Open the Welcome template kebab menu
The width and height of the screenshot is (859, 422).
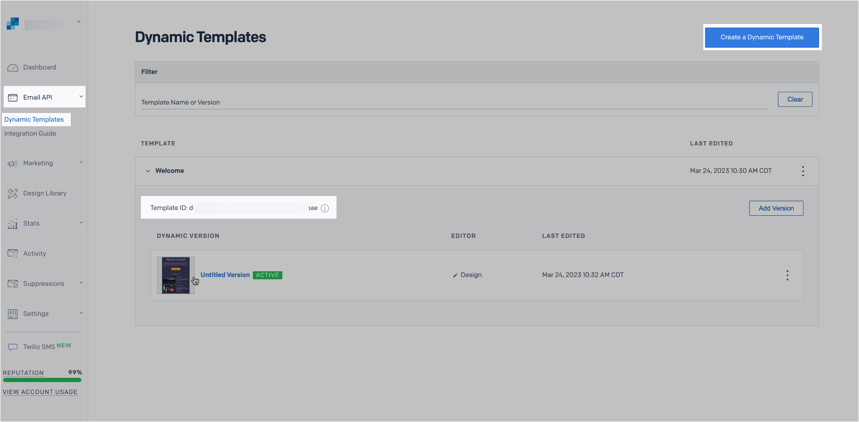803,171
